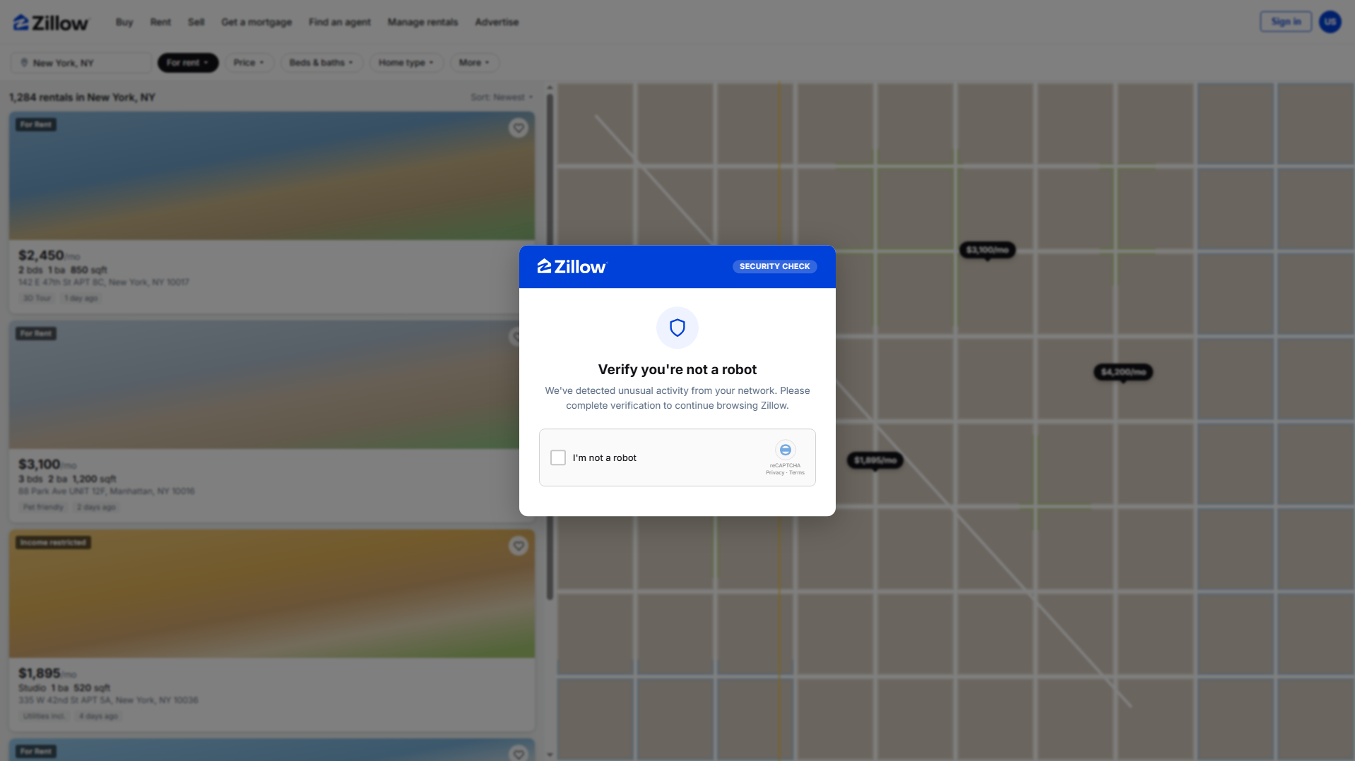Open the Sell menu

(196, 22)
